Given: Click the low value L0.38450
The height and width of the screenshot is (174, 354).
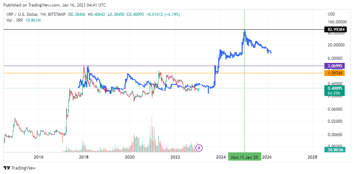Looking at the screenshot, I should [116, 14].
